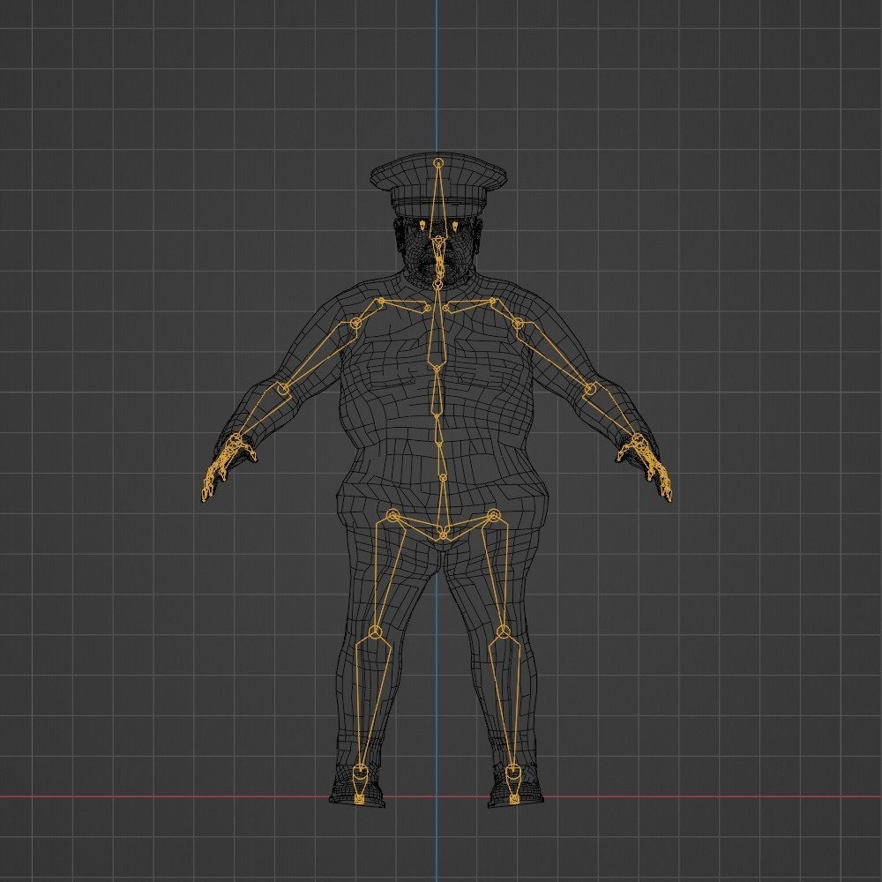882x882 pixels.
Task: Select the upper chest bone below the neck
Action: pos(437,326)
